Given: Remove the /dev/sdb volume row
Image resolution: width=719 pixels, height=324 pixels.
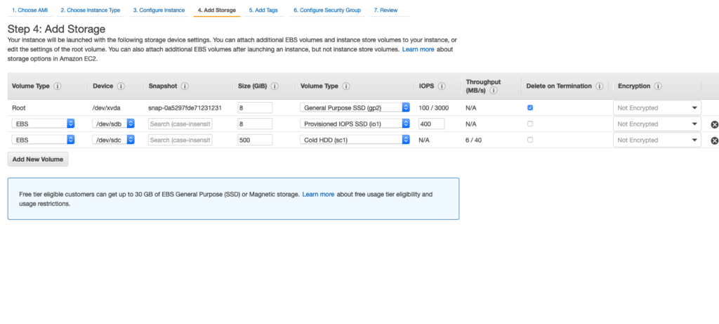Looking at the screenshot, I should click(715, 124).
